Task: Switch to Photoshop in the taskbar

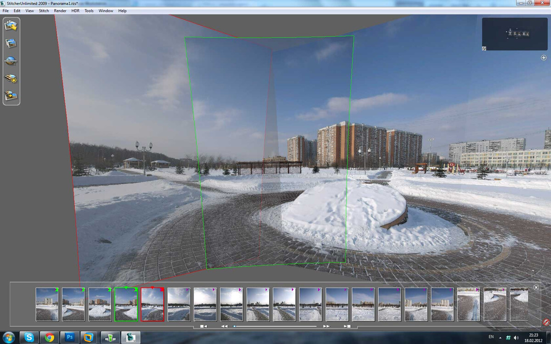Action: coord(70,337)
